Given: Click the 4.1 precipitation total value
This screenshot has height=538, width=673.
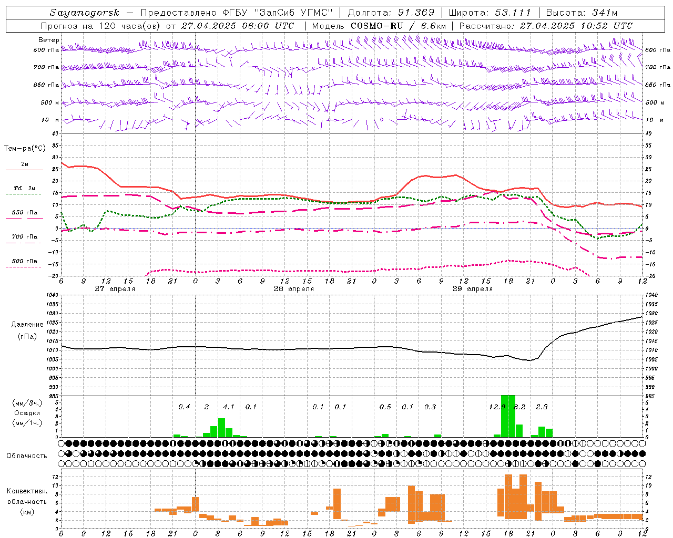Looking at the screenshot, I should [229, 407].
